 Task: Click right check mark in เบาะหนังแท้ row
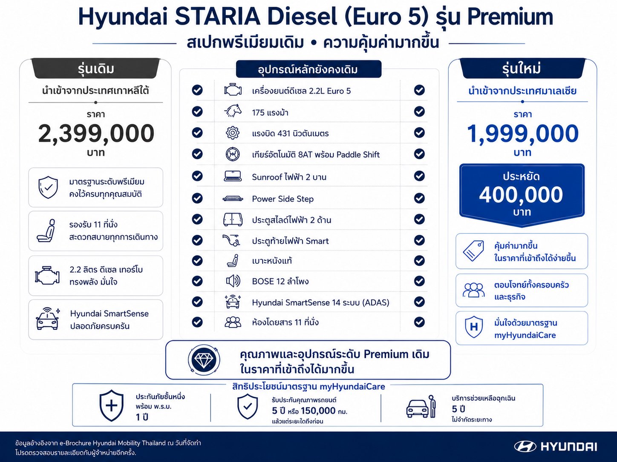(419, 260)
